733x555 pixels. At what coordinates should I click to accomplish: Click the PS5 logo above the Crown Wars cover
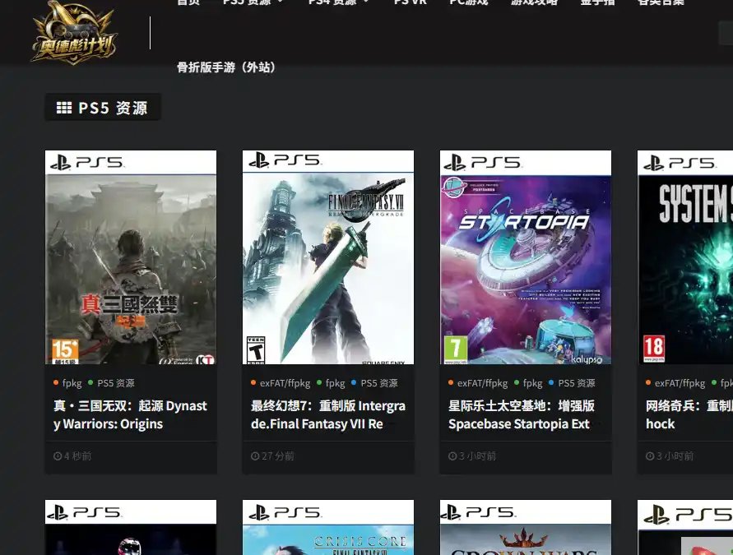pyautogui.click(x=479, y=512)
